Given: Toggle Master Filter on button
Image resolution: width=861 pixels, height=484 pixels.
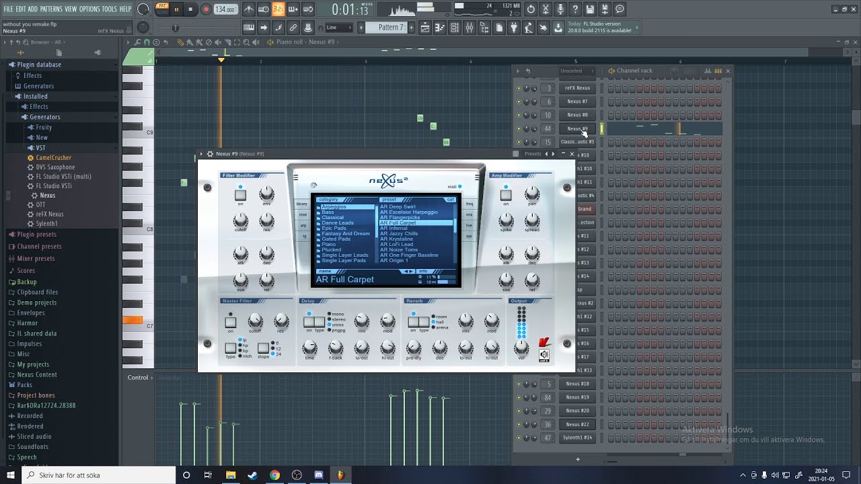Looking at the screenshot, I should tap(231, 322).
